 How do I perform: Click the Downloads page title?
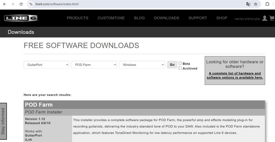tap(21, 32)
